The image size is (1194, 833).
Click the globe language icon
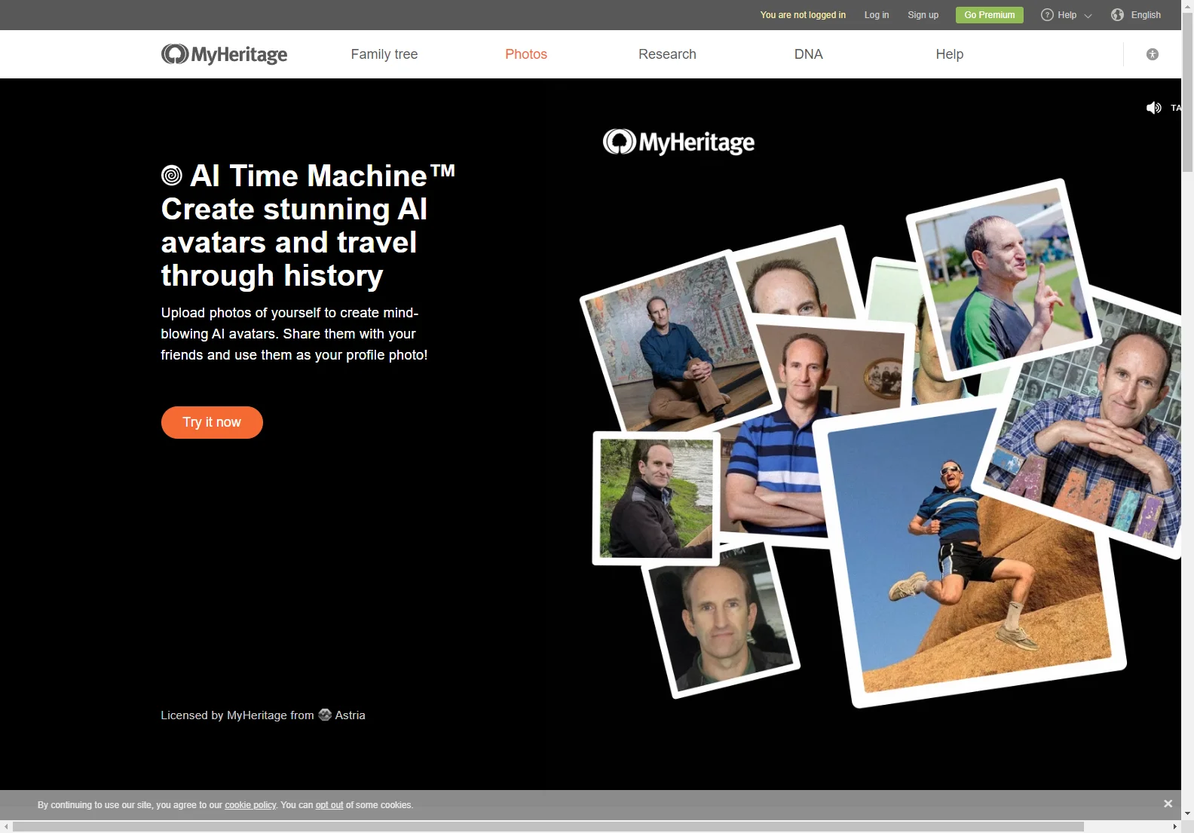click(1118, 15)
